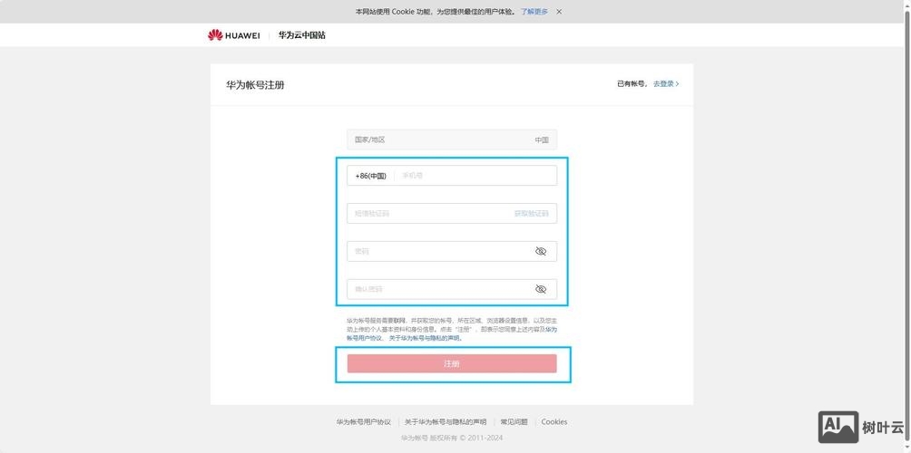Toggle visibility eye in 密码 field
The height and width of the screenshot is (453, 911).
pyautogui.click(x=540, y=251)
